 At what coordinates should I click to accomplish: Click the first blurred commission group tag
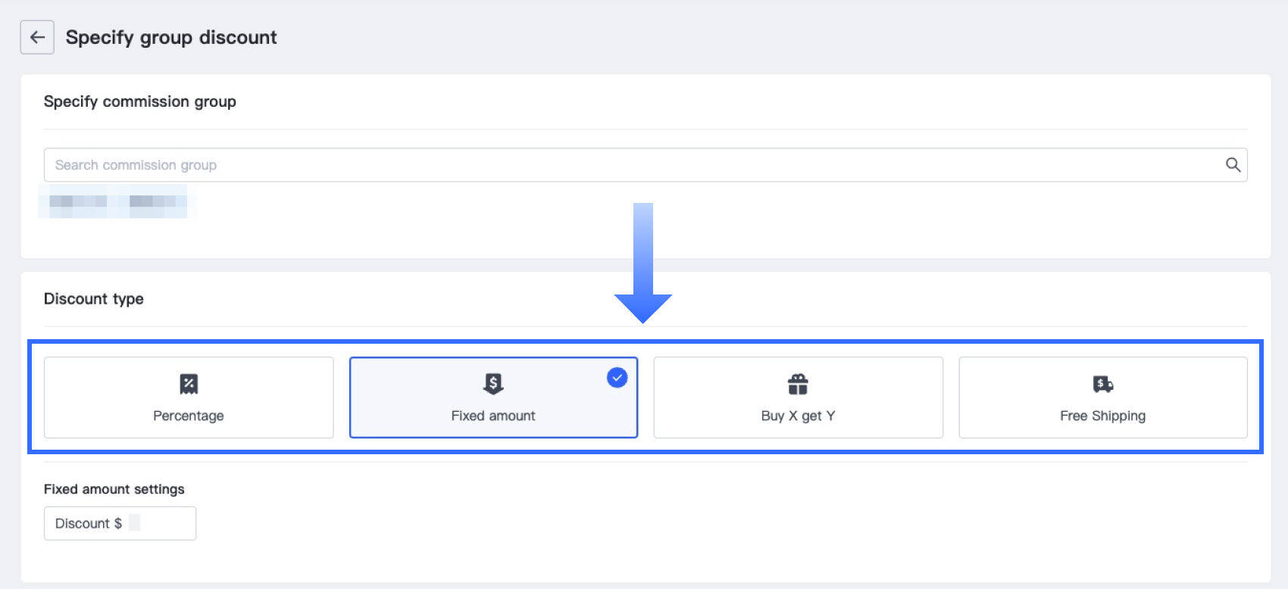tap(78, 201)
